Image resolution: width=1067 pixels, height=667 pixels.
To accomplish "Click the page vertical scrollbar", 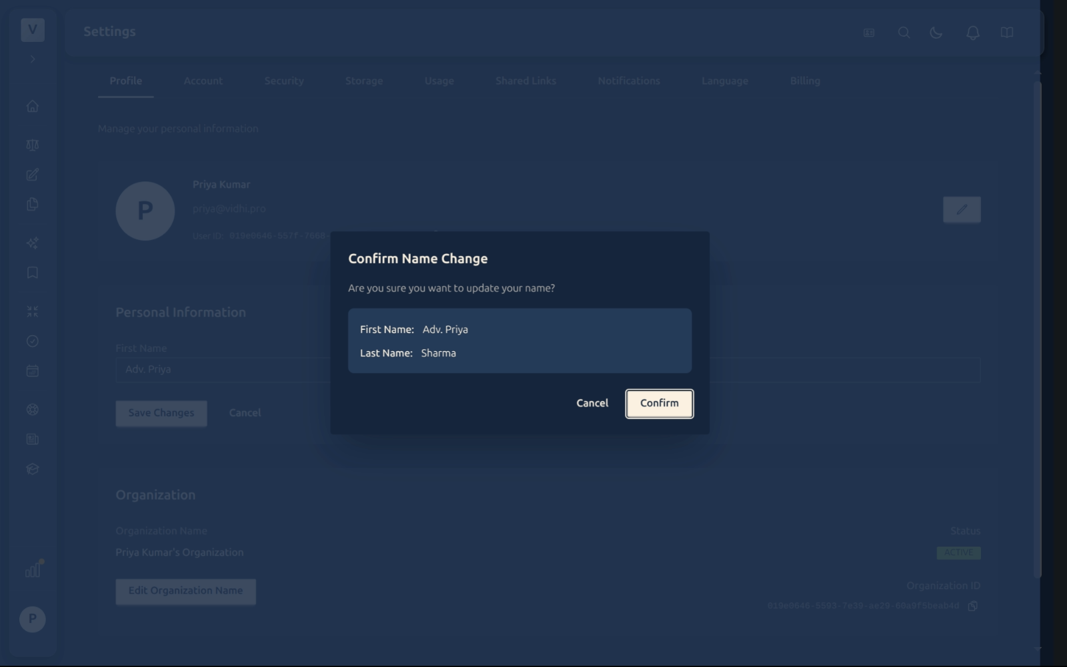I will click(1036, 330).
